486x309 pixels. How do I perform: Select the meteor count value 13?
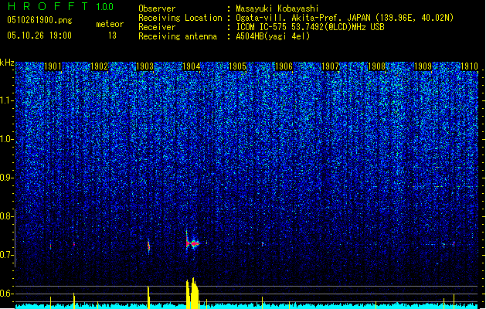[112, 36]
